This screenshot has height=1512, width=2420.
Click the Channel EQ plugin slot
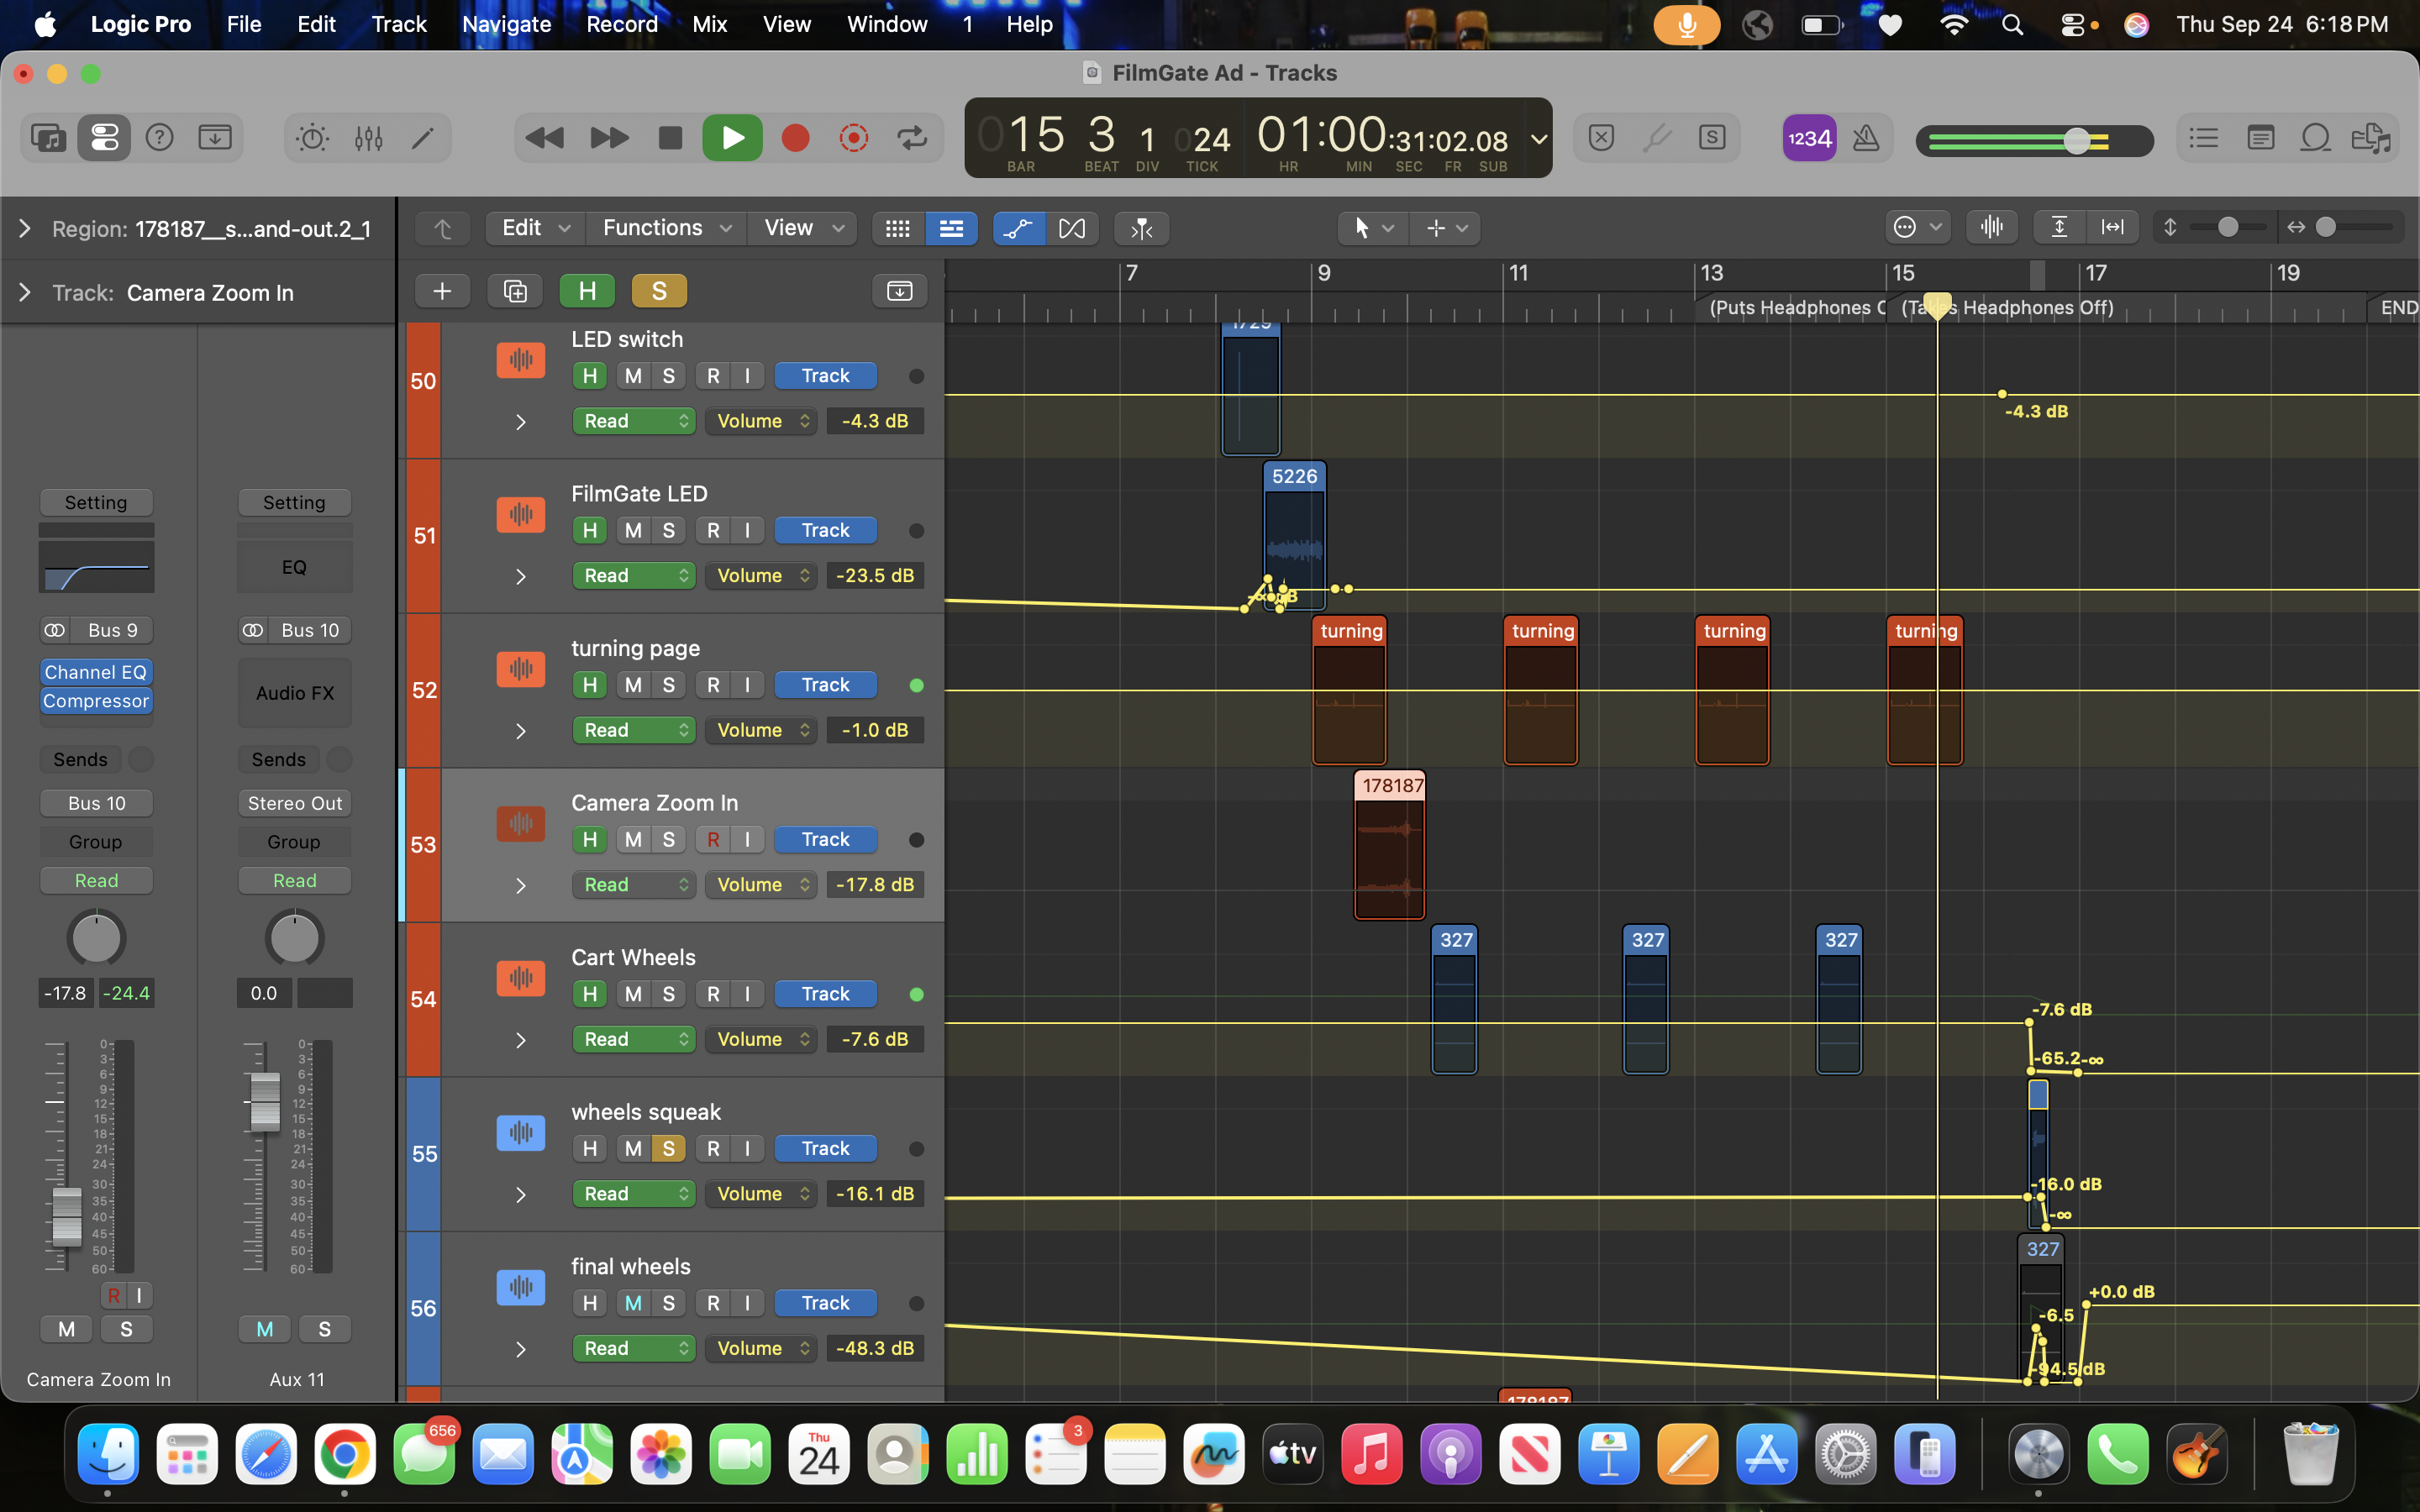click(x=96, y=673)
